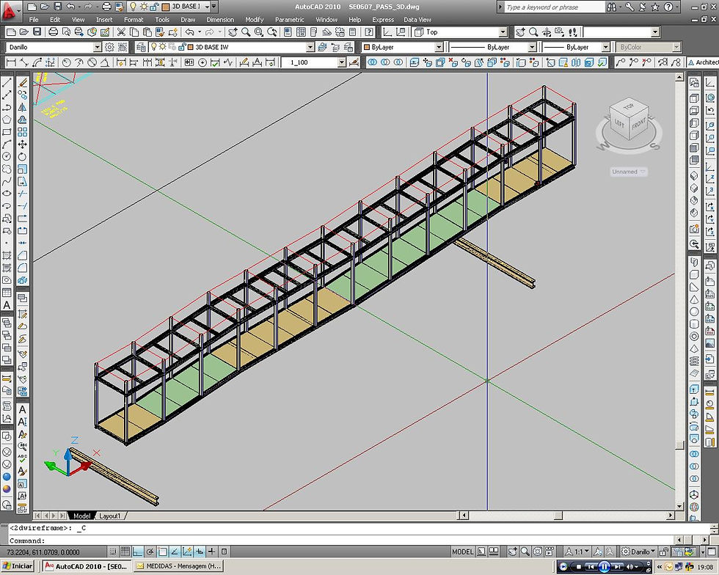This screenshot has width=719, height=575.
Task: Click the Command line input area
Action: point(342,541)
